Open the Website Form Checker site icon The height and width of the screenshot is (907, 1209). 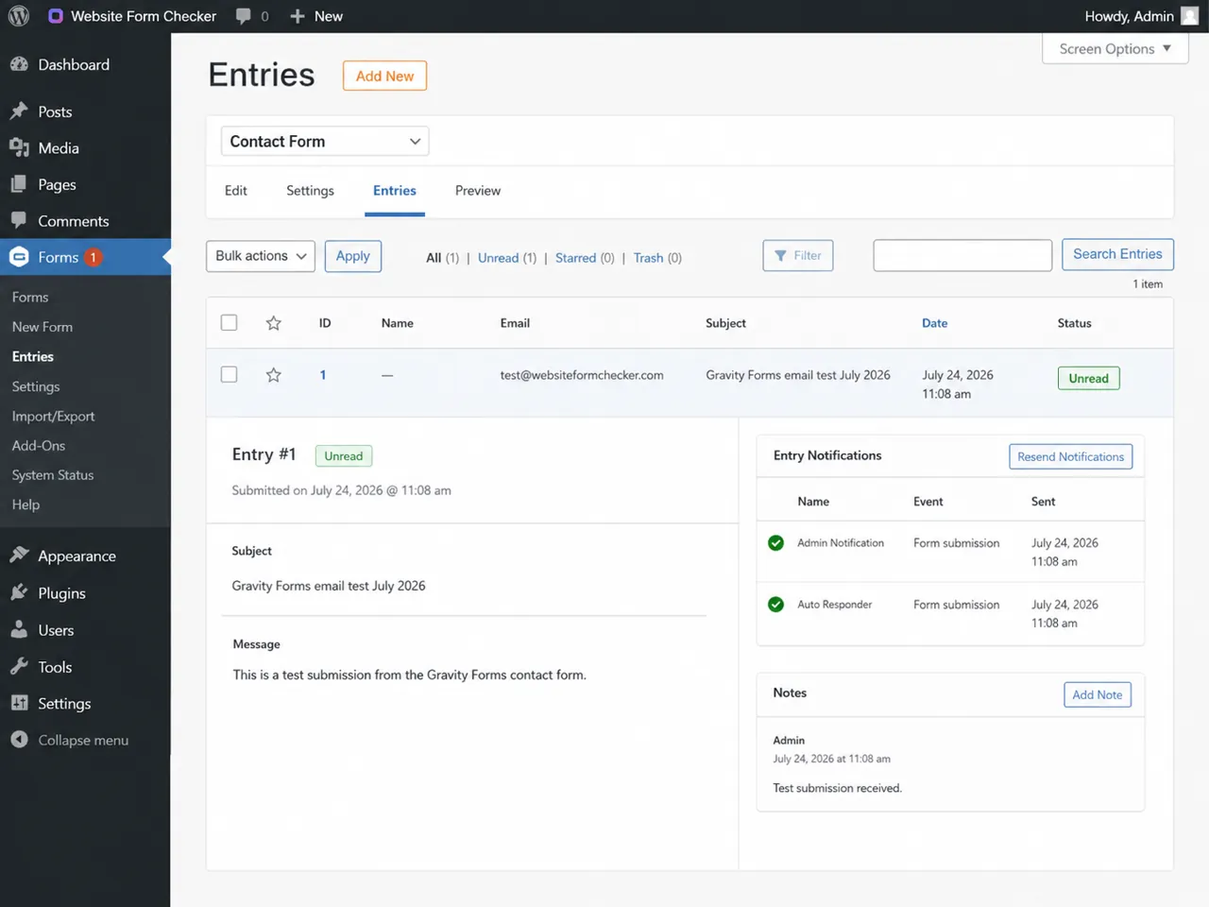tap(55, 16)
